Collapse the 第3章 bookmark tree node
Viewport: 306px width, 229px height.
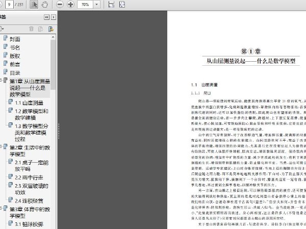[1, 208]
